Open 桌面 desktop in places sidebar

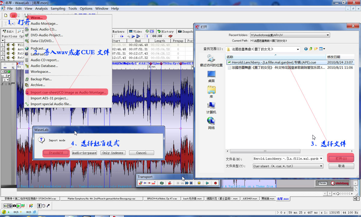[211, 76]
